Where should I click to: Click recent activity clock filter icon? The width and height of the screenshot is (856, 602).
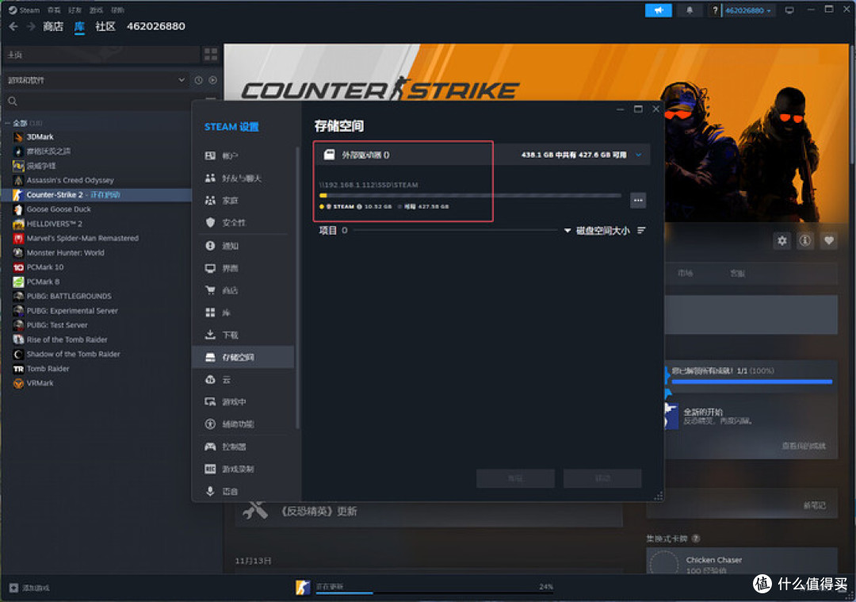point(198,80)
